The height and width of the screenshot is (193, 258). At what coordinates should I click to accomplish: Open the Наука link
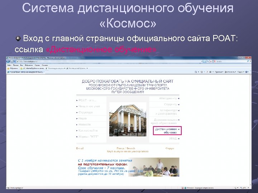click(x=82, y=118)
